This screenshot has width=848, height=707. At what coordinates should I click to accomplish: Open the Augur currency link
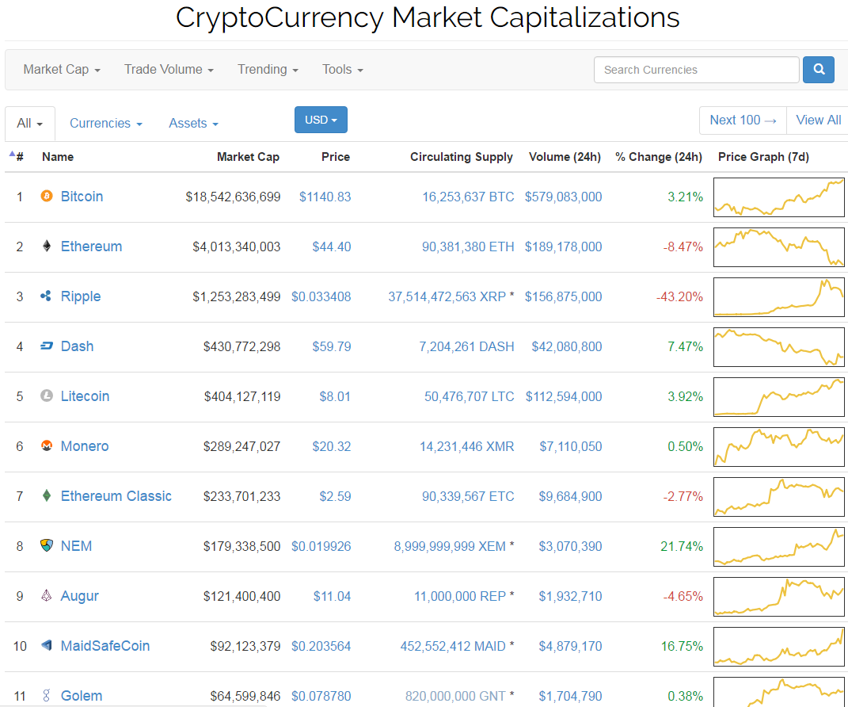[x=79, y=596]
